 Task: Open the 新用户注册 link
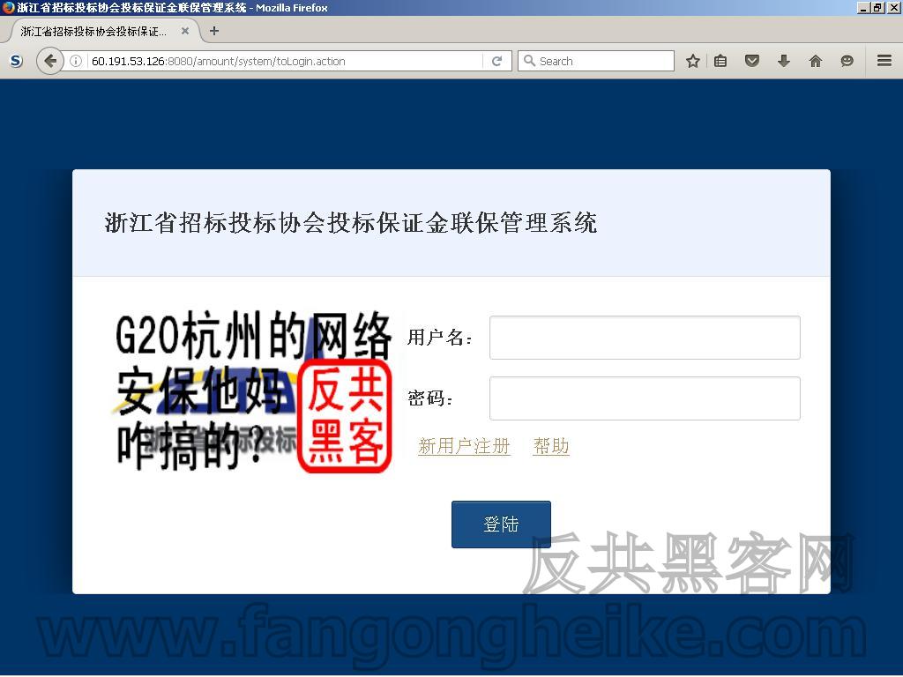pyautogui.click(x=464, y=446)
